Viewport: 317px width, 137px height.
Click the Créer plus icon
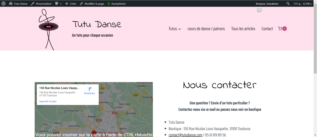67,4
